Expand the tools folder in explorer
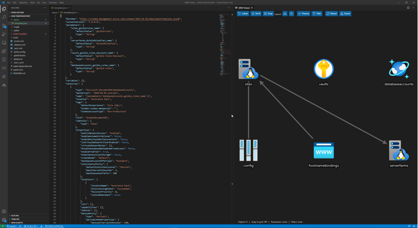 16,37
